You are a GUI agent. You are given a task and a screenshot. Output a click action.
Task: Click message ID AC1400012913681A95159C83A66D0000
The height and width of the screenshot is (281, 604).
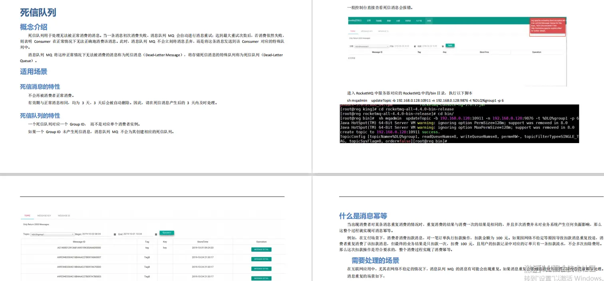click(x=79, y=248)
